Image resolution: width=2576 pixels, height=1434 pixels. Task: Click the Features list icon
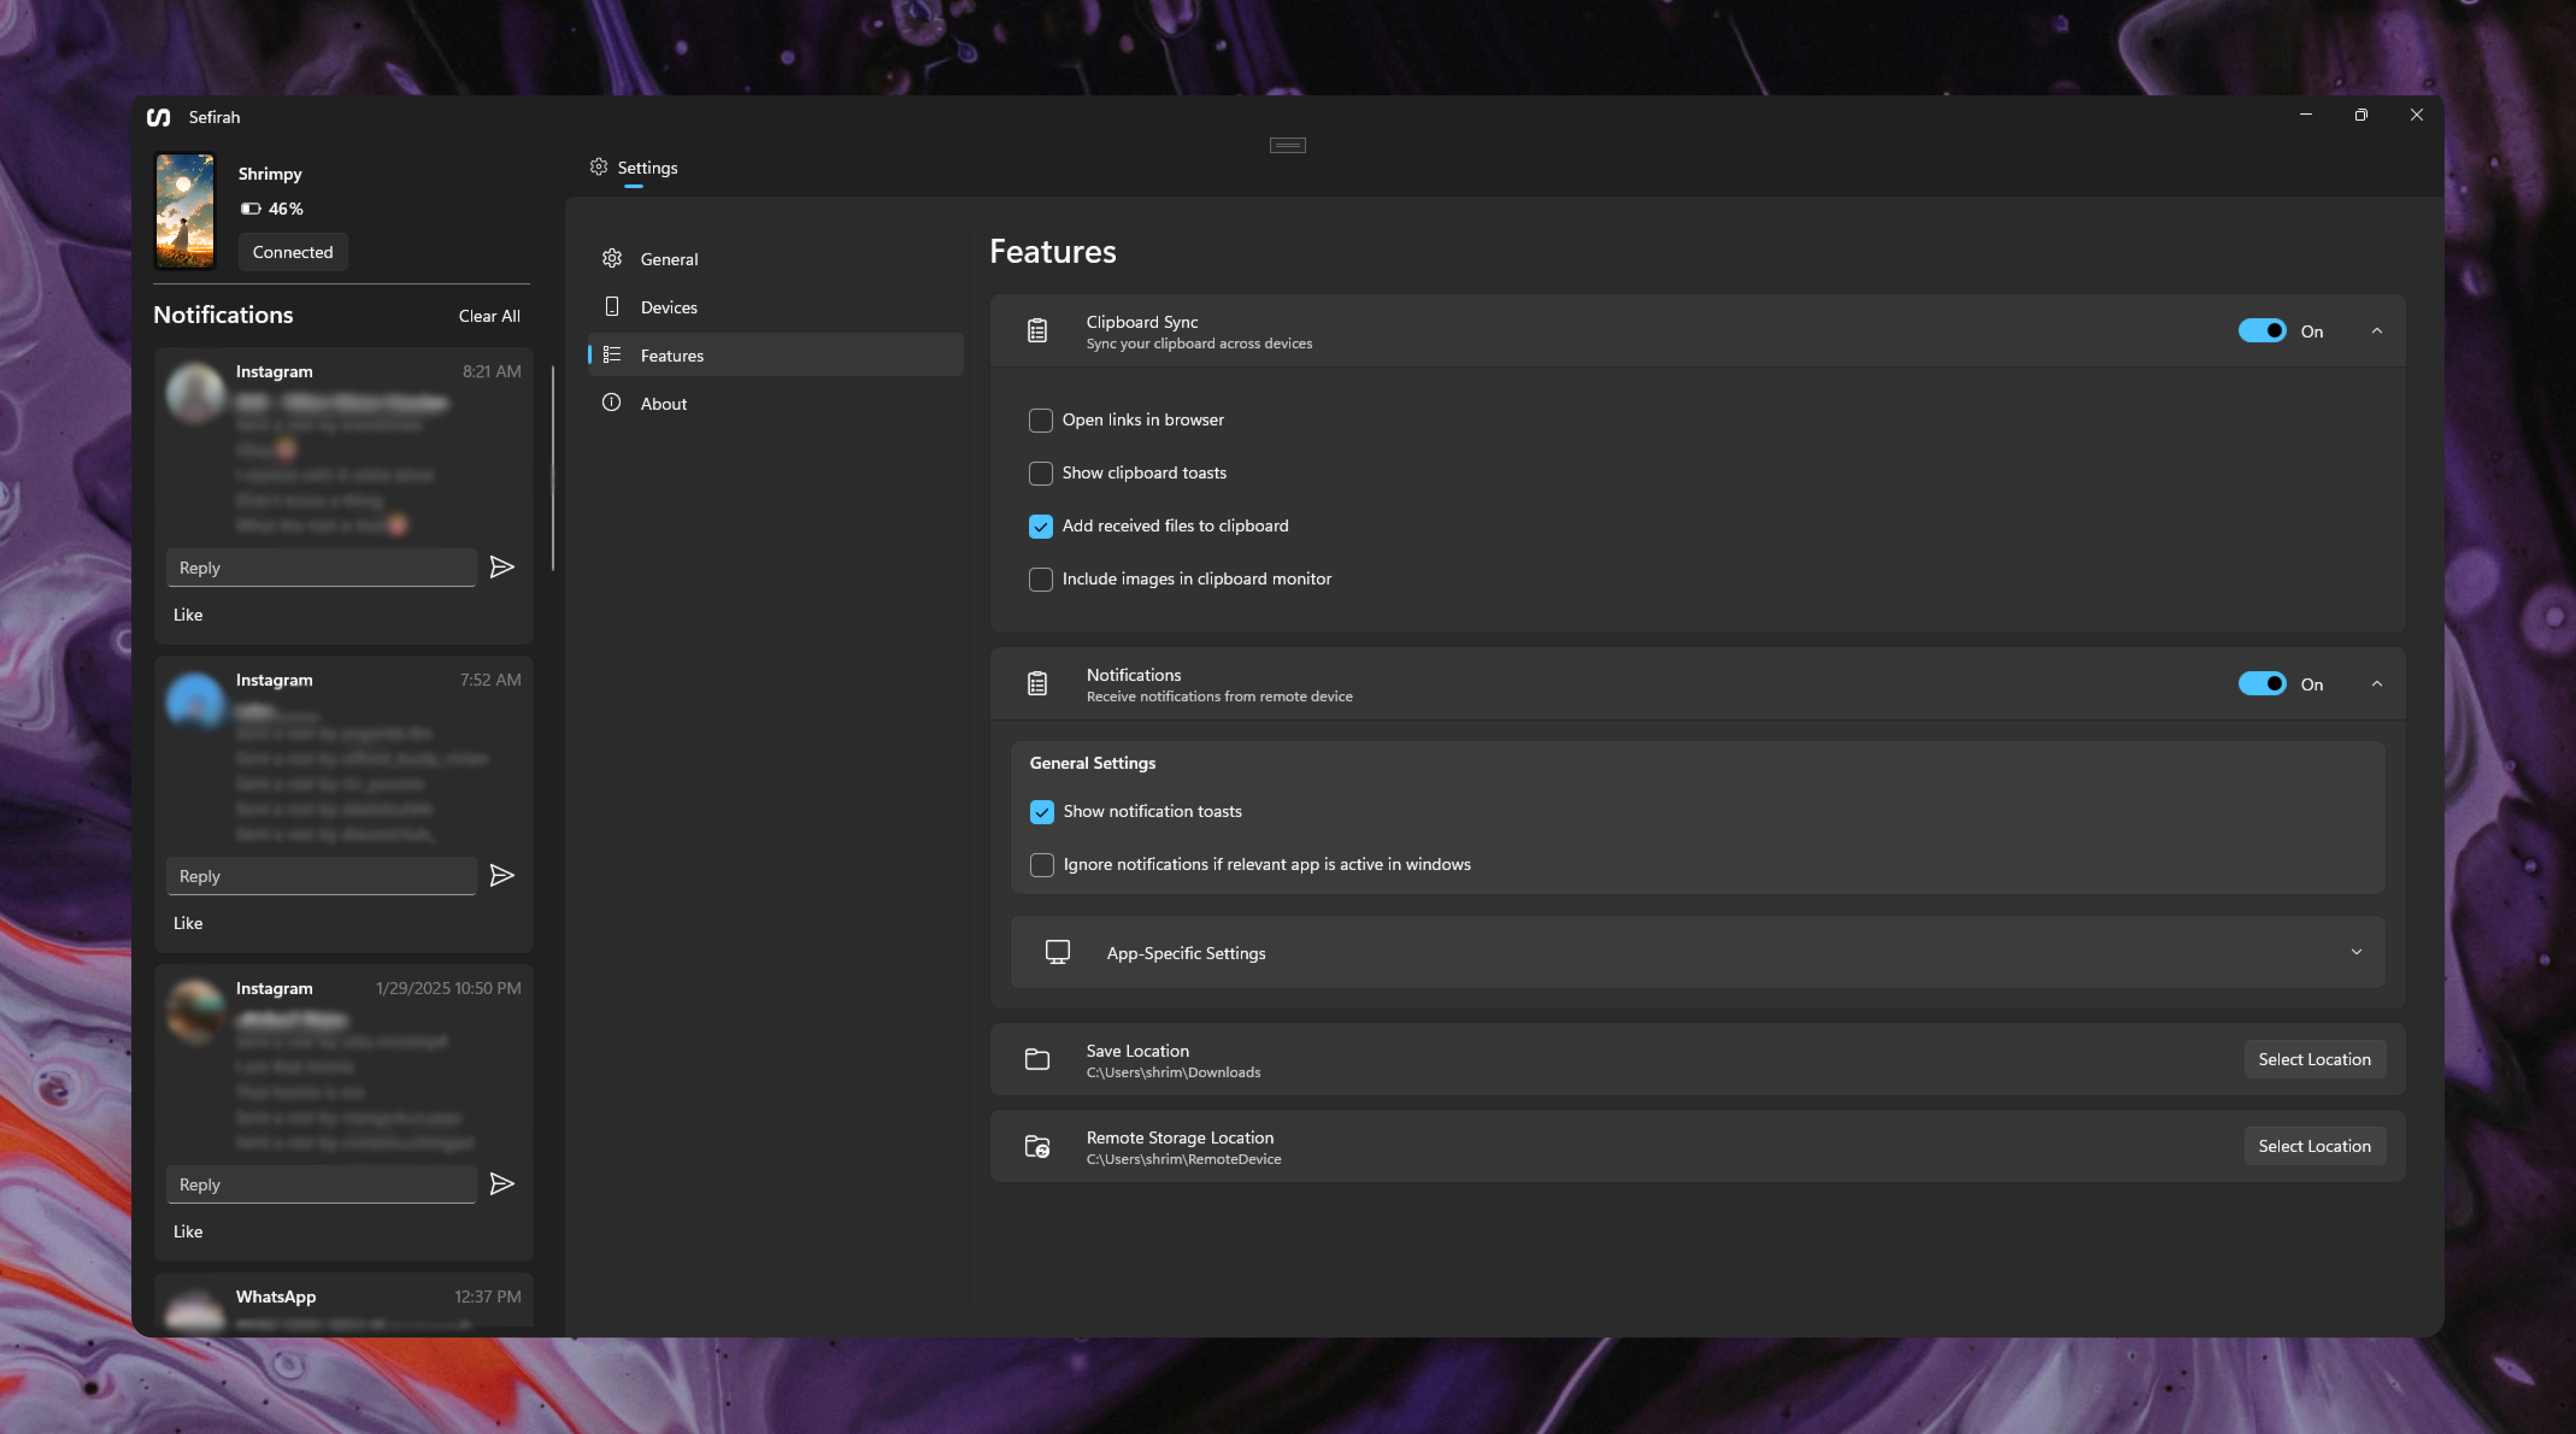(x=612, y=355)
